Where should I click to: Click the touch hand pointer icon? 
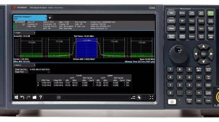tap(139, 97)
